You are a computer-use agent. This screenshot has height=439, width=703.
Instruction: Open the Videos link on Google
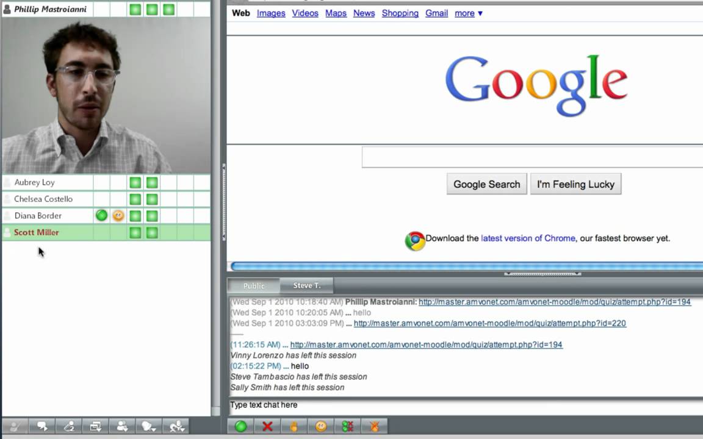pos(305,13)
